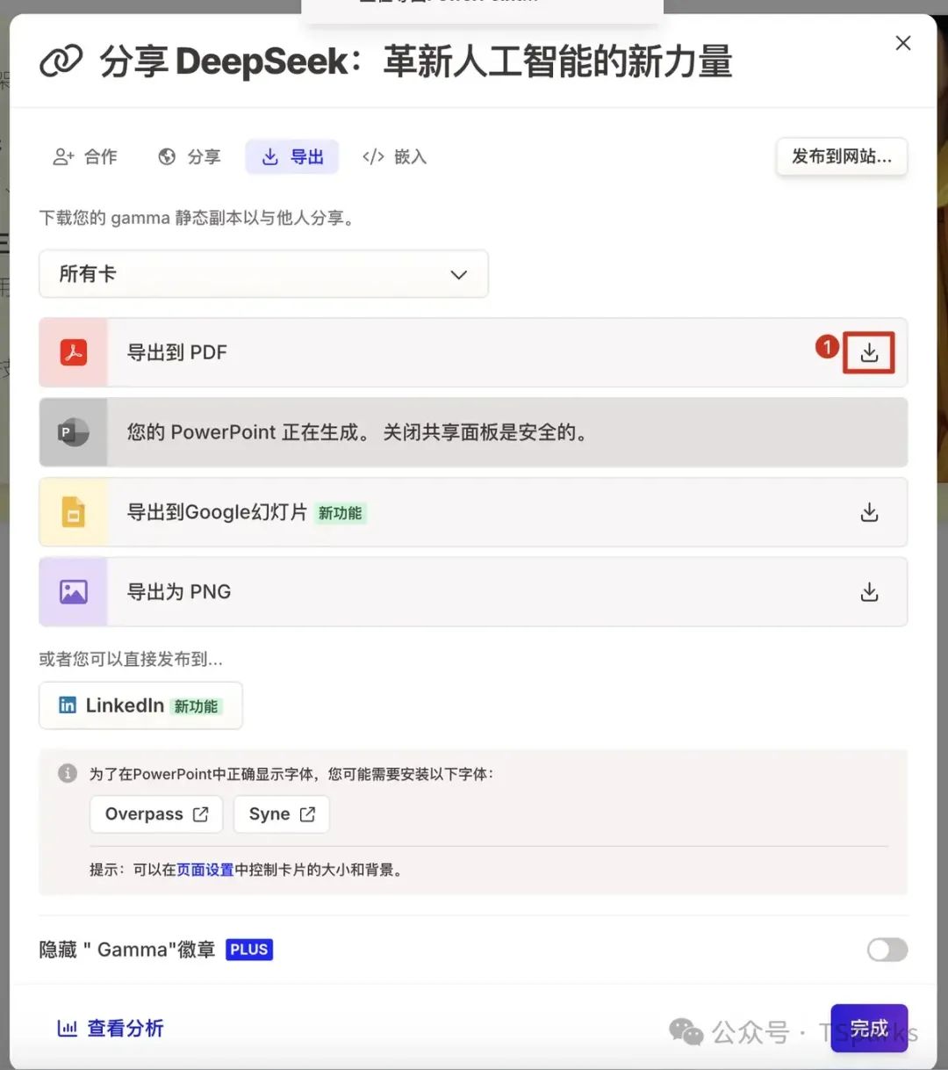The image size is (948, 1070).
Task: Click the gray PowerPoint icon
Action: tap(74, 432)
